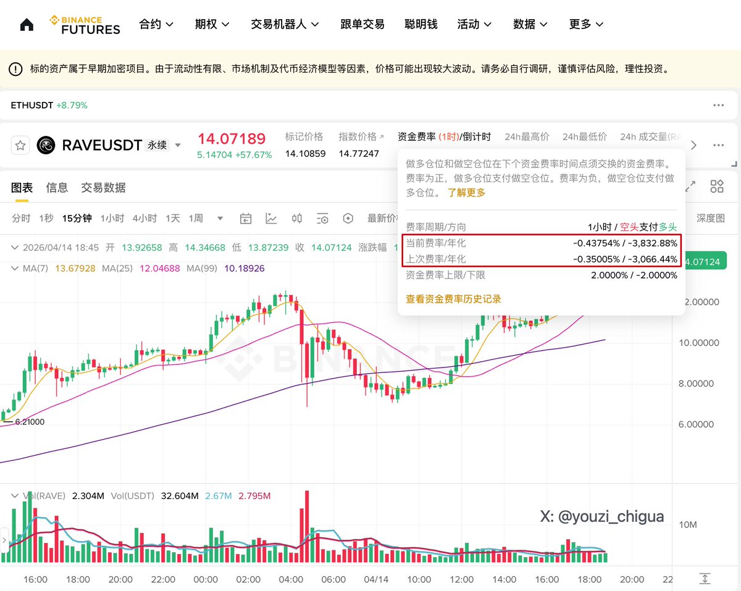Click the 资金费率 label
The height and width of the screenshot is (591, 741).
pyautogui.click(x=417, y=136)
